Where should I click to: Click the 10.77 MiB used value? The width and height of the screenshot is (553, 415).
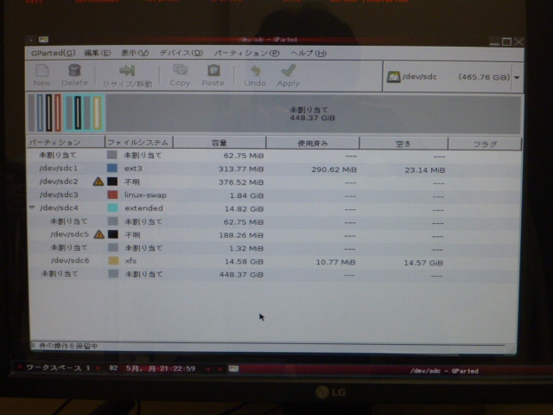335,262
